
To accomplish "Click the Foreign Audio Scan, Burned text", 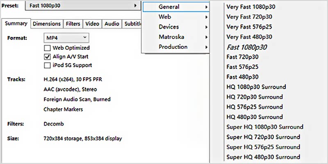I will point(77,99).
